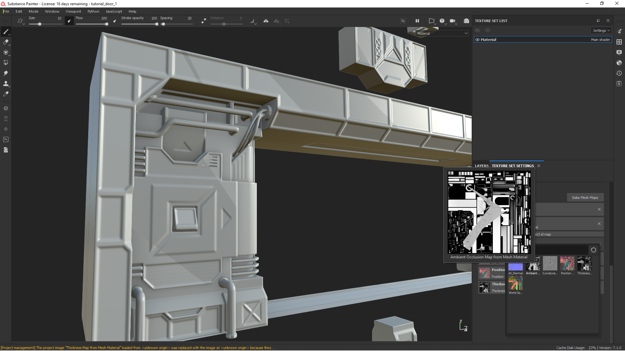Select the Material picker eyedropper tool
The width and height of the screenshot is (625, 351).
coord(6,94)
